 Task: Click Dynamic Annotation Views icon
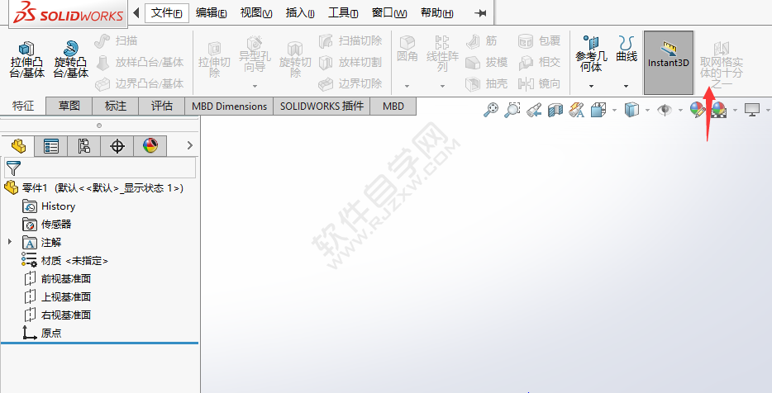[x=577, y=109]
